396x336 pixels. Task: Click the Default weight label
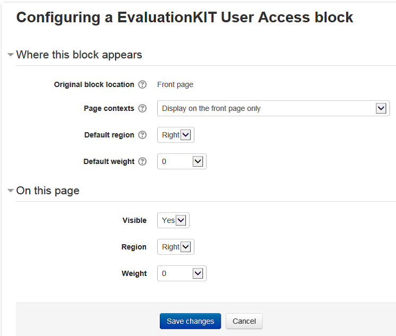[109, 161]
